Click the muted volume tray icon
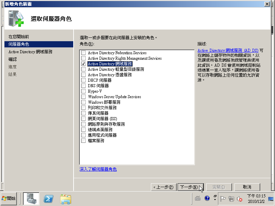Viewport: 275px width, 206px height. point(240,199)
